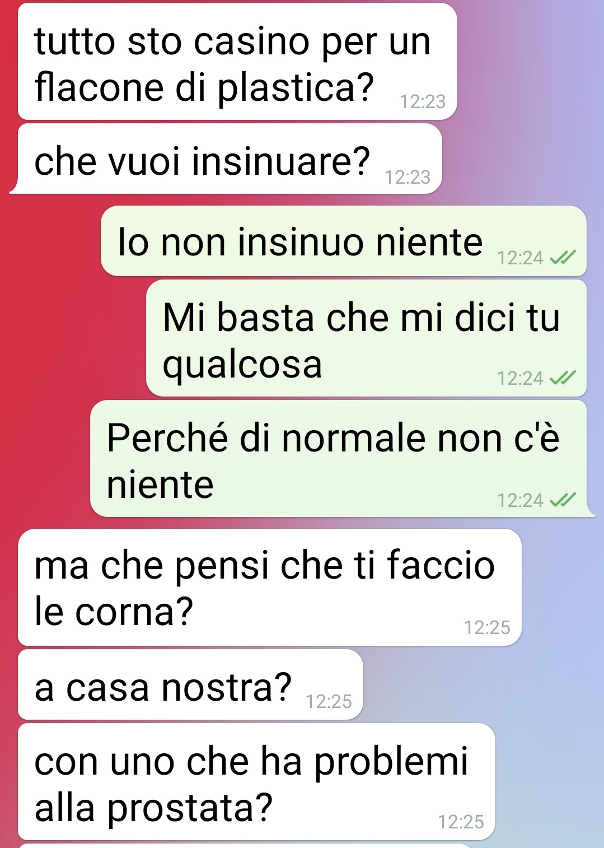Select the "Perché di normale non c'è niente" message
Screen dimensions: 604x848
(339, 459)
